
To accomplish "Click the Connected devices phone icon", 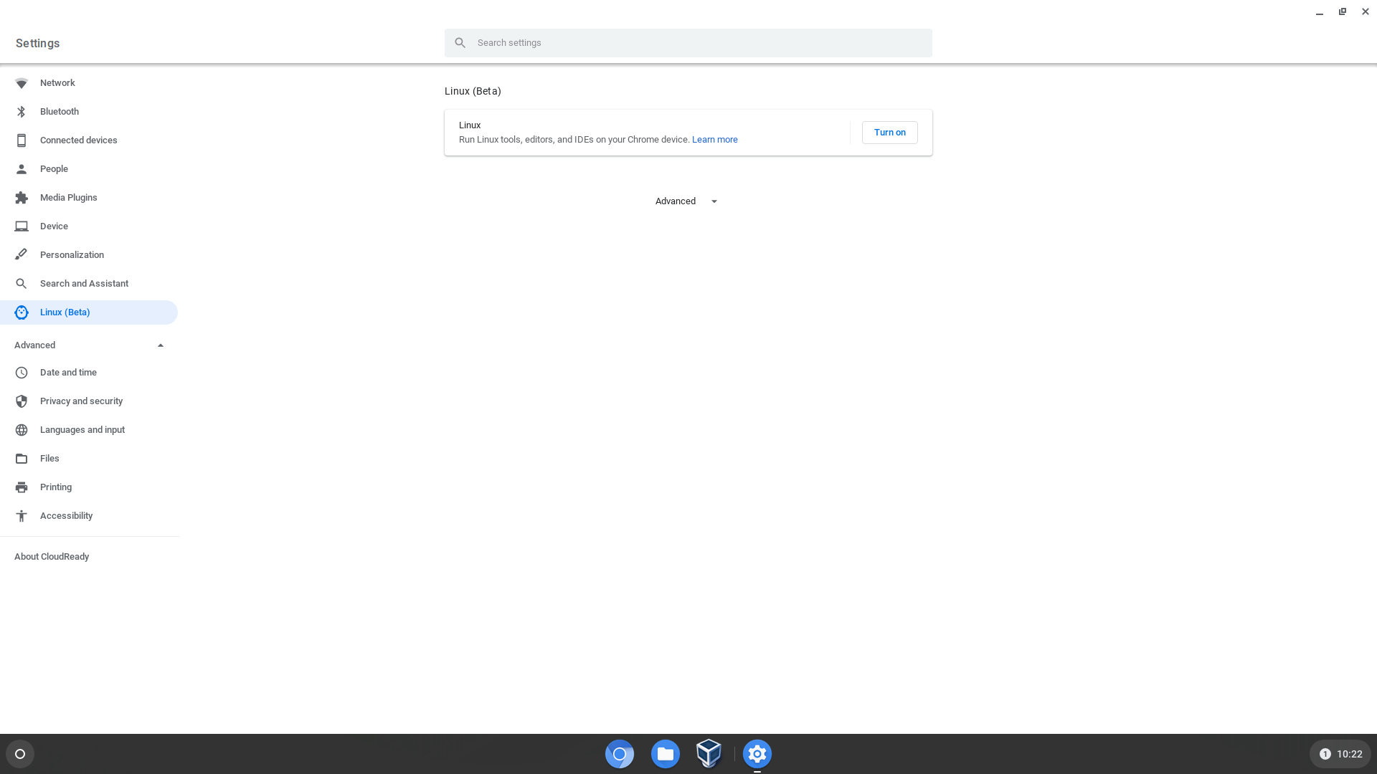I will (x=22, y=140).
